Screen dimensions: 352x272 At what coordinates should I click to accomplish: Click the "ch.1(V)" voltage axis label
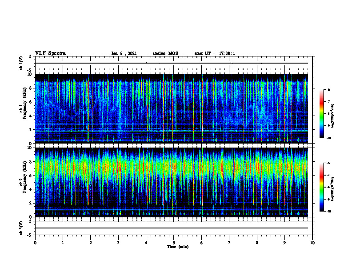[21, 63]
